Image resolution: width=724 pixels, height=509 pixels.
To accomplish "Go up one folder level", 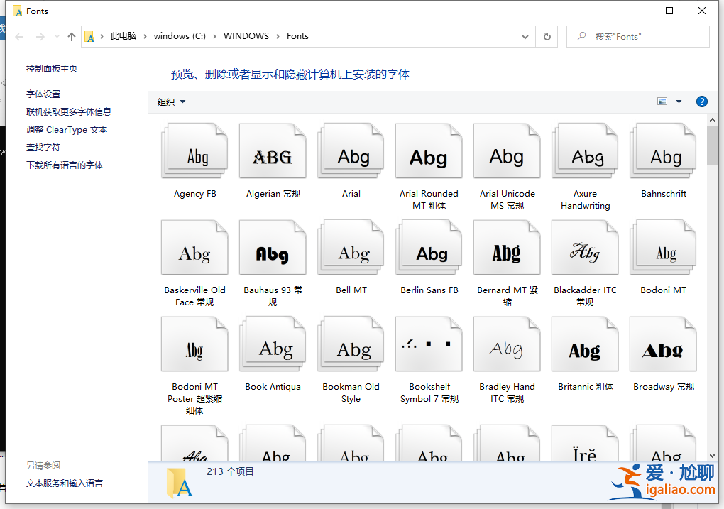I will [x=71, y=36].
